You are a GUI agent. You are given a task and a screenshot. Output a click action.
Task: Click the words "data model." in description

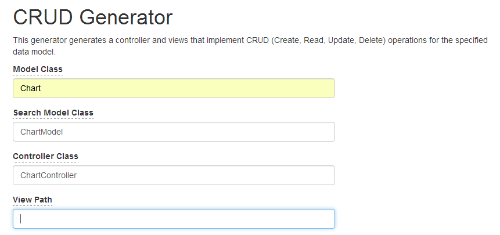[34, 52]
